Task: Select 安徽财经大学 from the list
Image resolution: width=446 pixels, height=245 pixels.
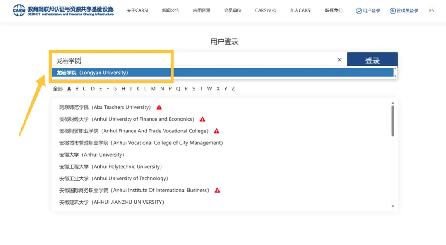Action: (x=127, y=119)
